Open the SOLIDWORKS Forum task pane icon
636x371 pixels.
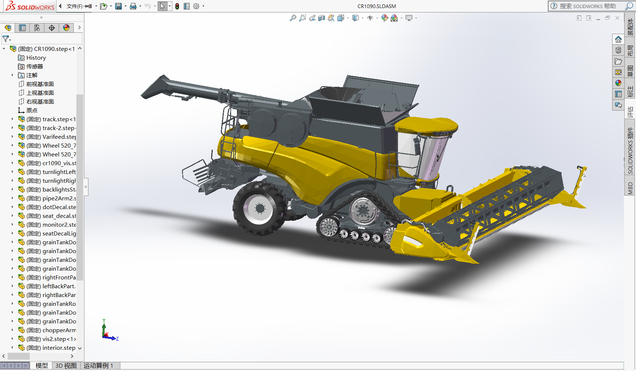[618, 105]
